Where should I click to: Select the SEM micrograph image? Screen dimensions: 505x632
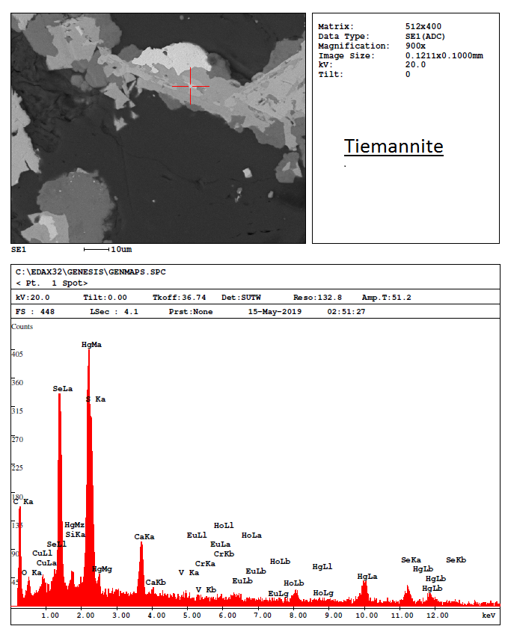click(158, 128)
